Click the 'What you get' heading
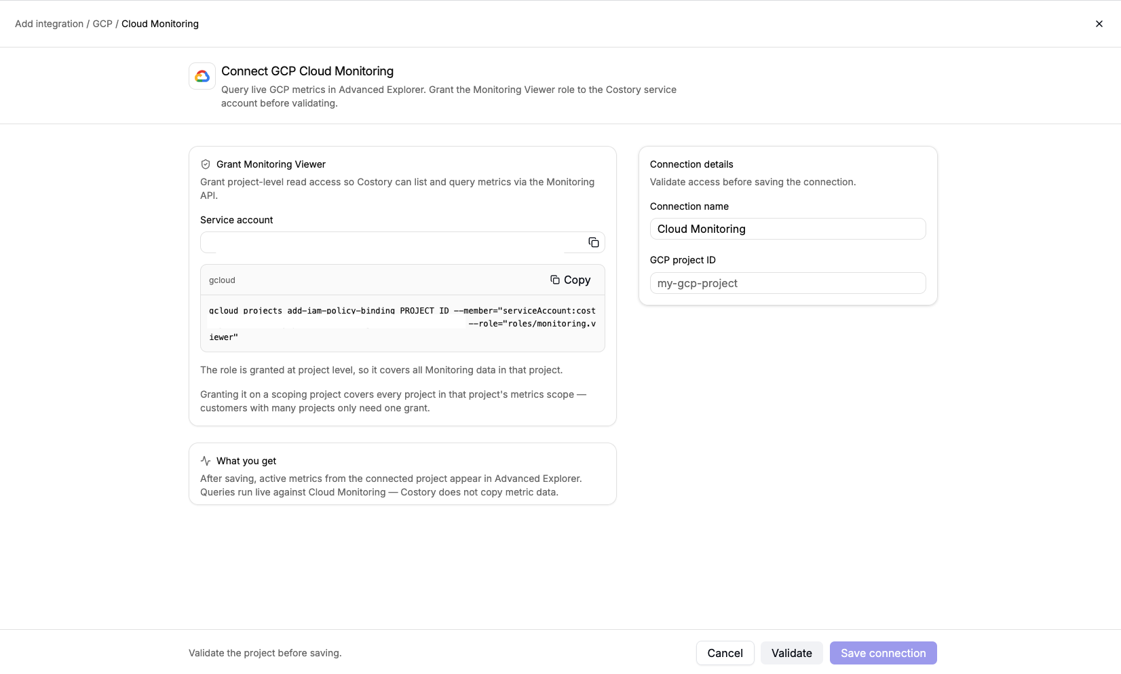Screen dimensions: 1121x674 246,461
